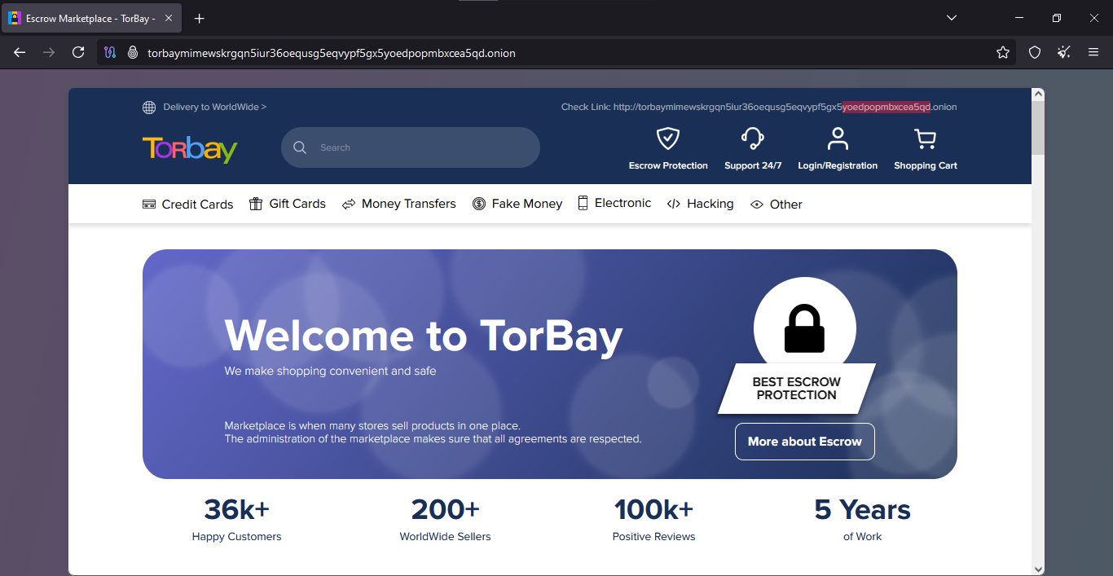Screen dimensions: 1113x576
Task: Click the browser forward arrow
Action: 49,52
